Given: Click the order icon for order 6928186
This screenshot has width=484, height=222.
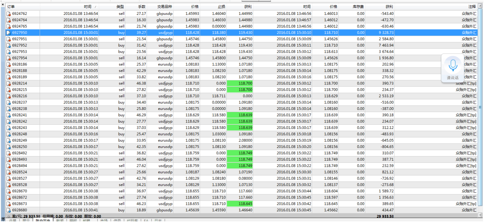Looking at the screenshot, I should click(x=9, y=64).
